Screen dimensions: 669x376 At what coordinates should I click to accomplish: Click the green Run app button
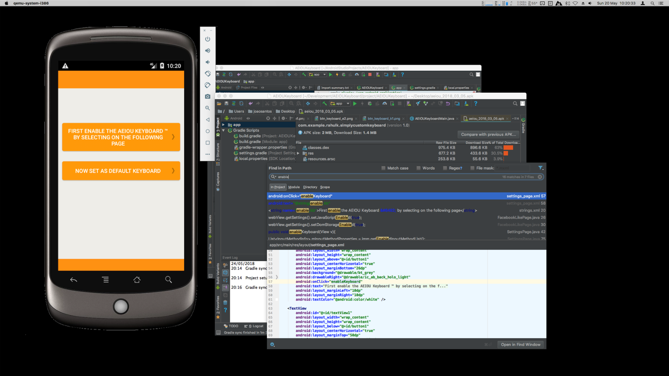(355, 103)
